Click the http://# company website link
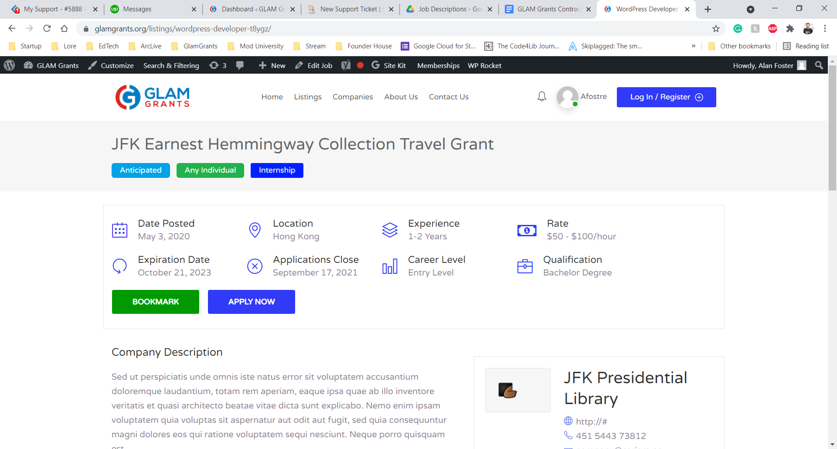This screenshot has height=449, width=837. tap(591, 421)
